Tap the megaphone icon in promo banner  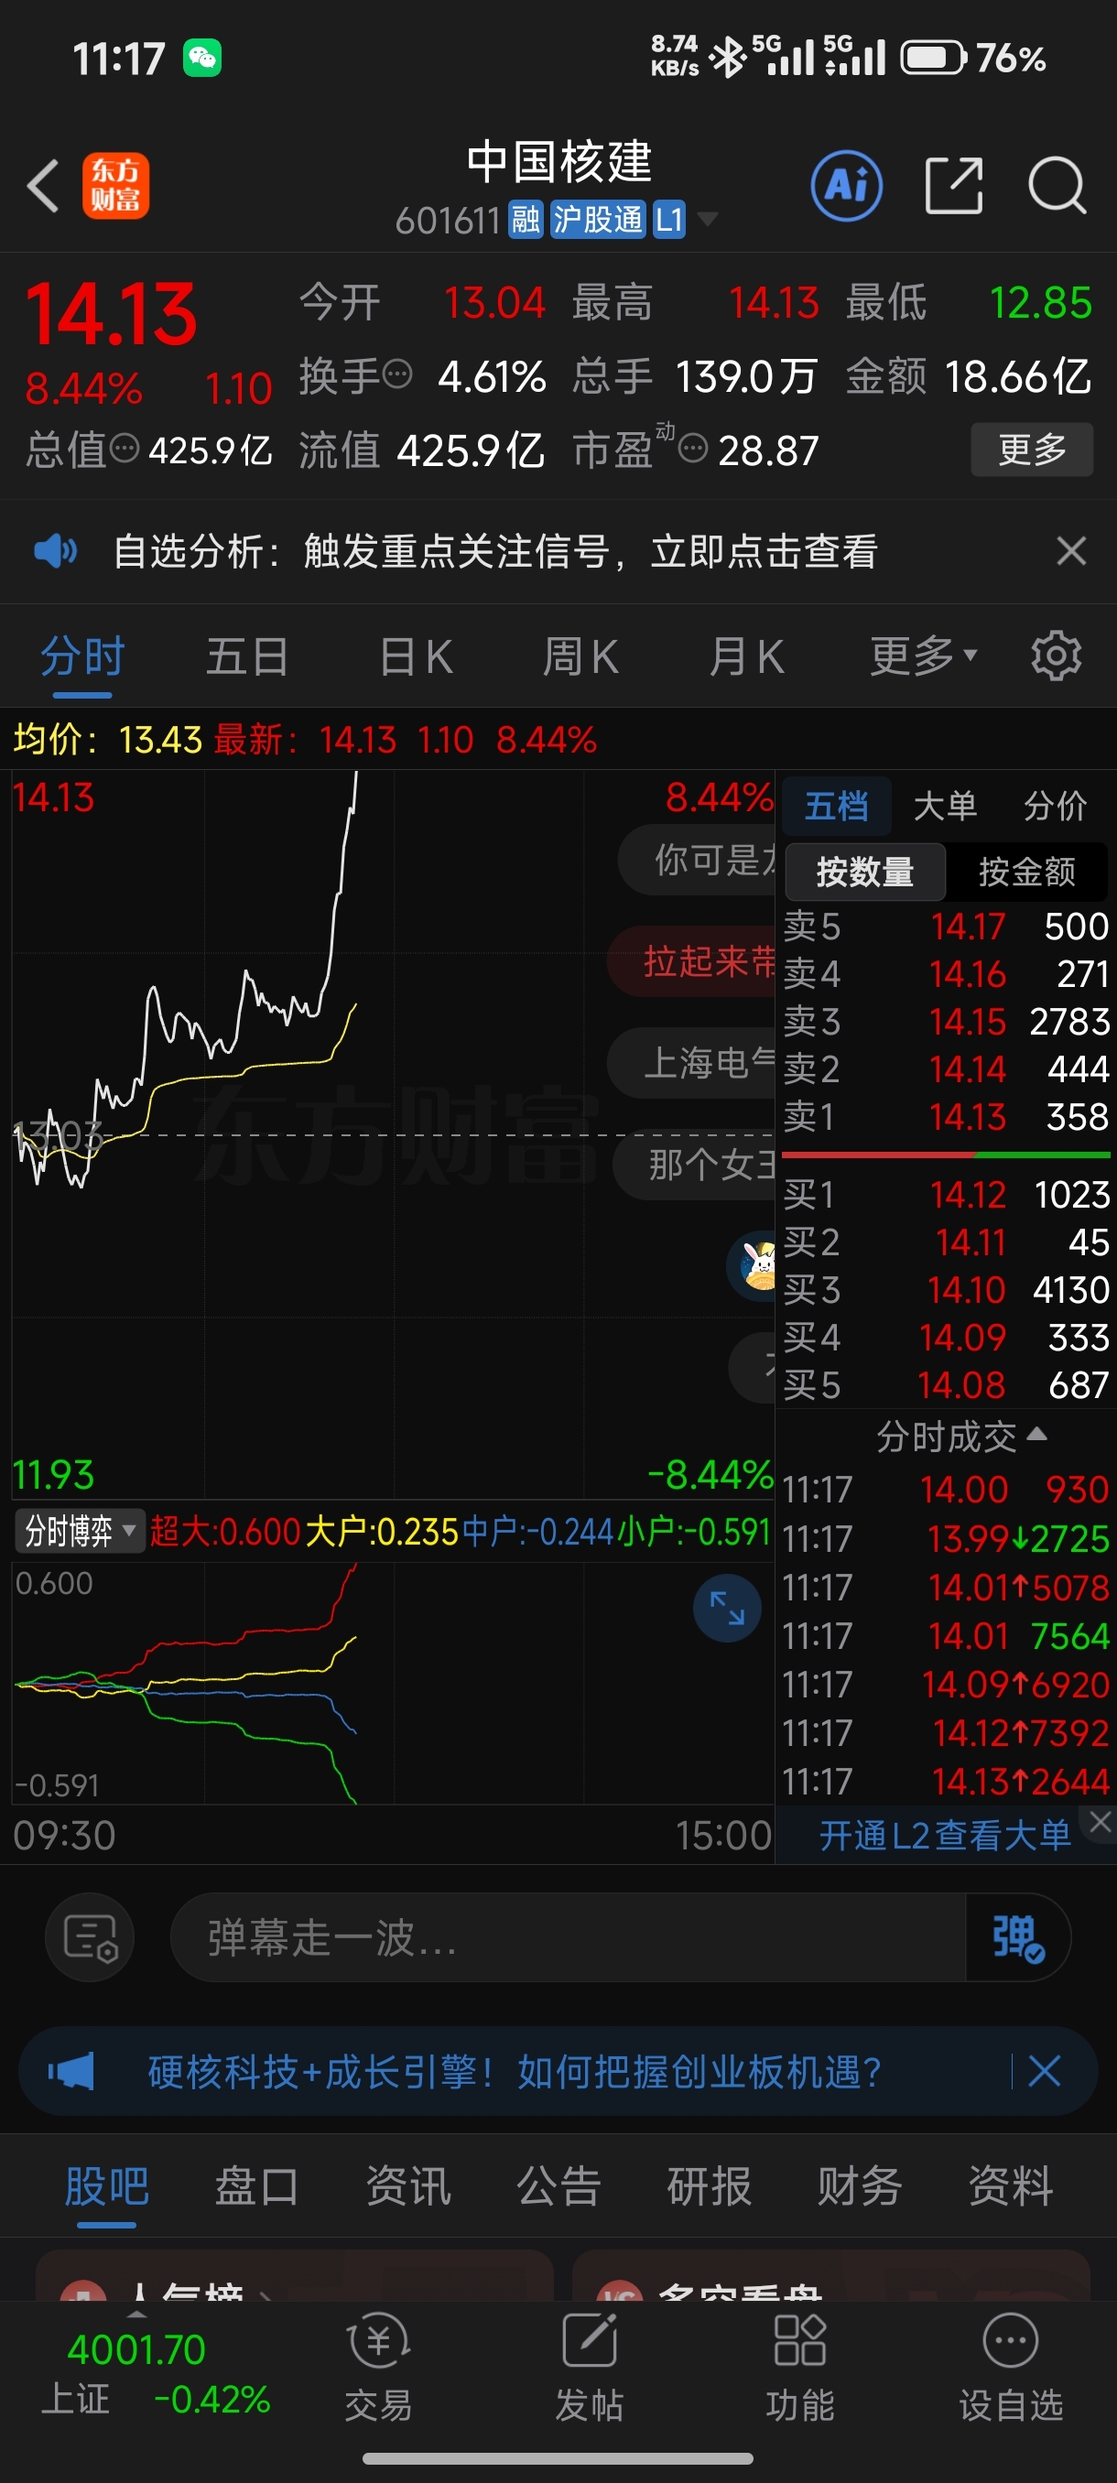(x=71, y=2070)
